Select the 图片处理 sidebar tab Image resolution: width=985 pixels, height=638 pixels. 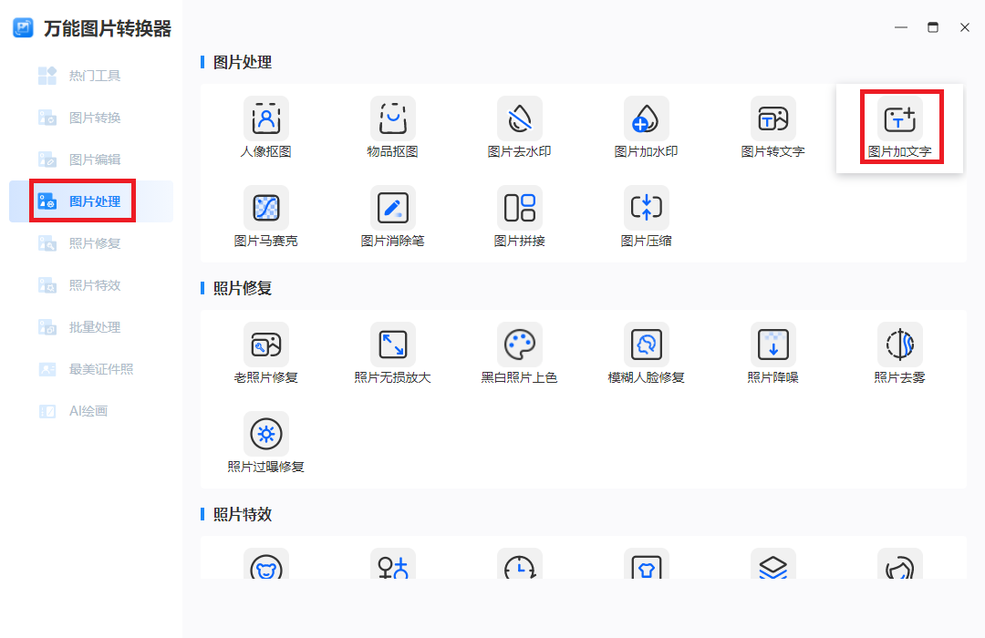point(91,201)
